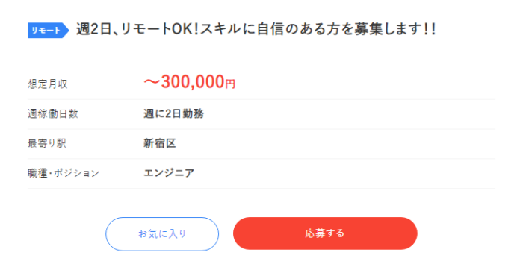523x273 pixels.
Task: Click the 円 currency symbol after salary
Action: tap(230, 84)
